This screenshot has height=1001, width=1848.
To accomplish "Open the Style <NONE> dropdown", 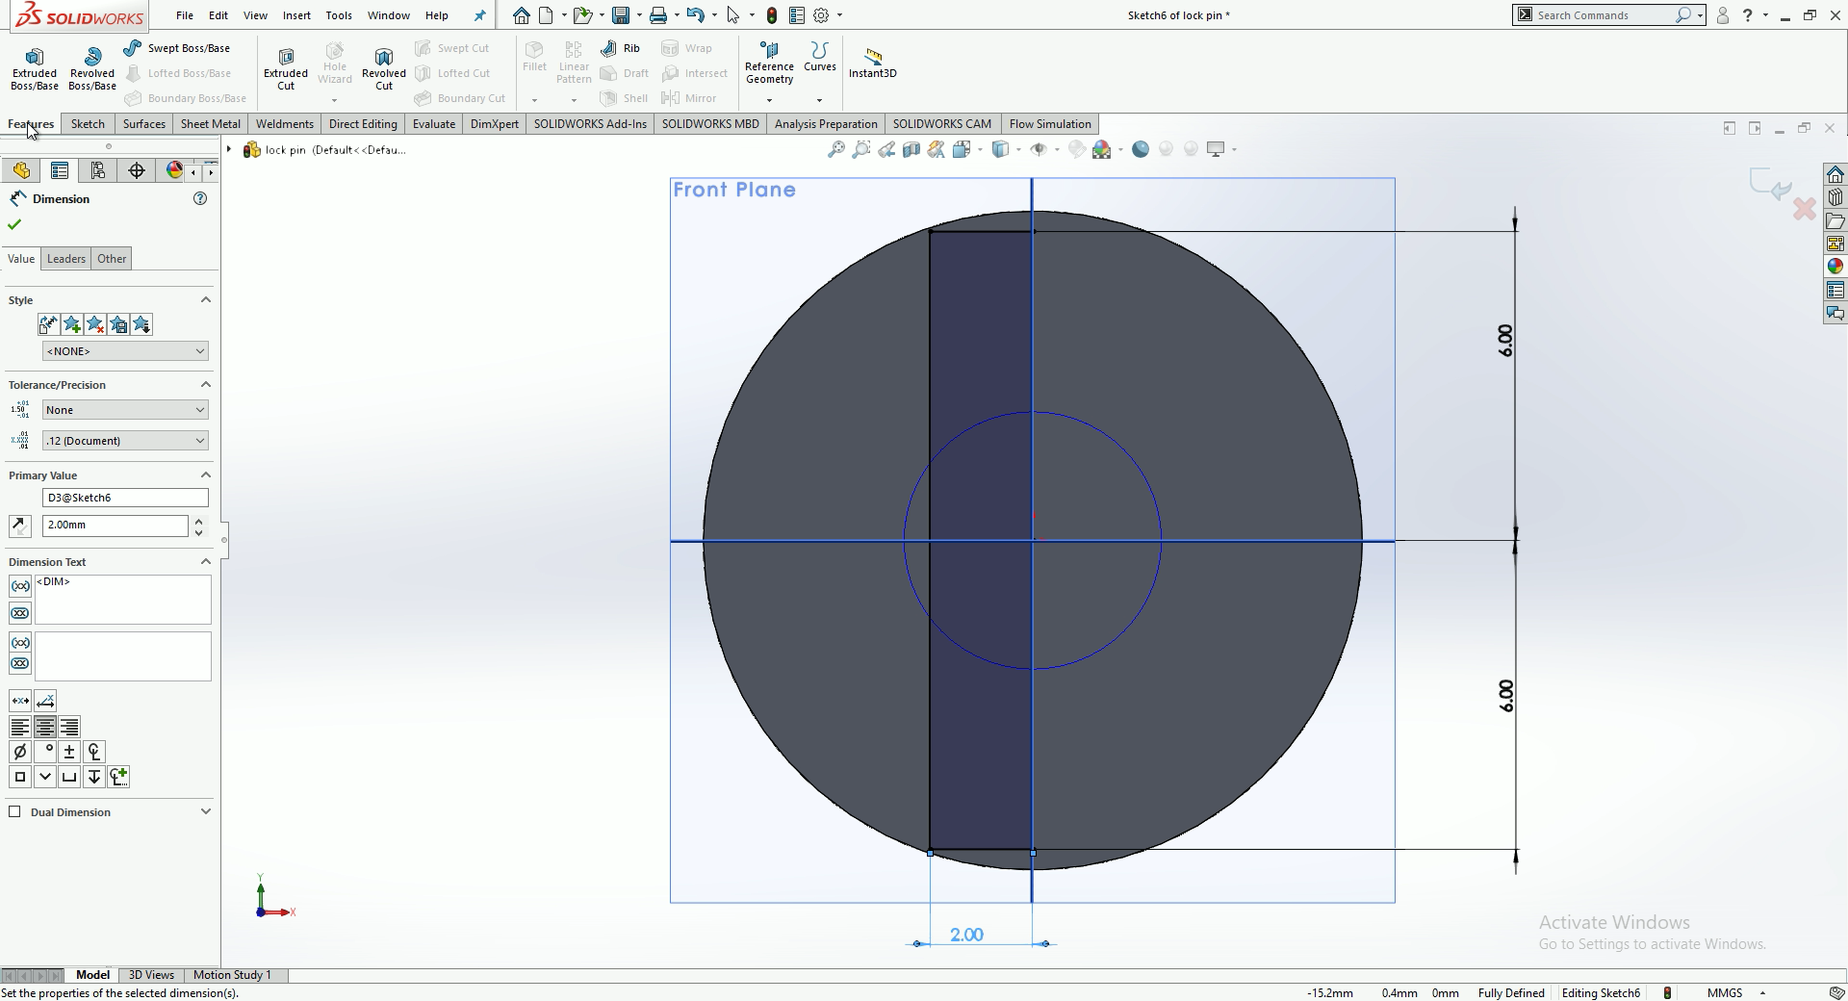I will coord(125,351).
